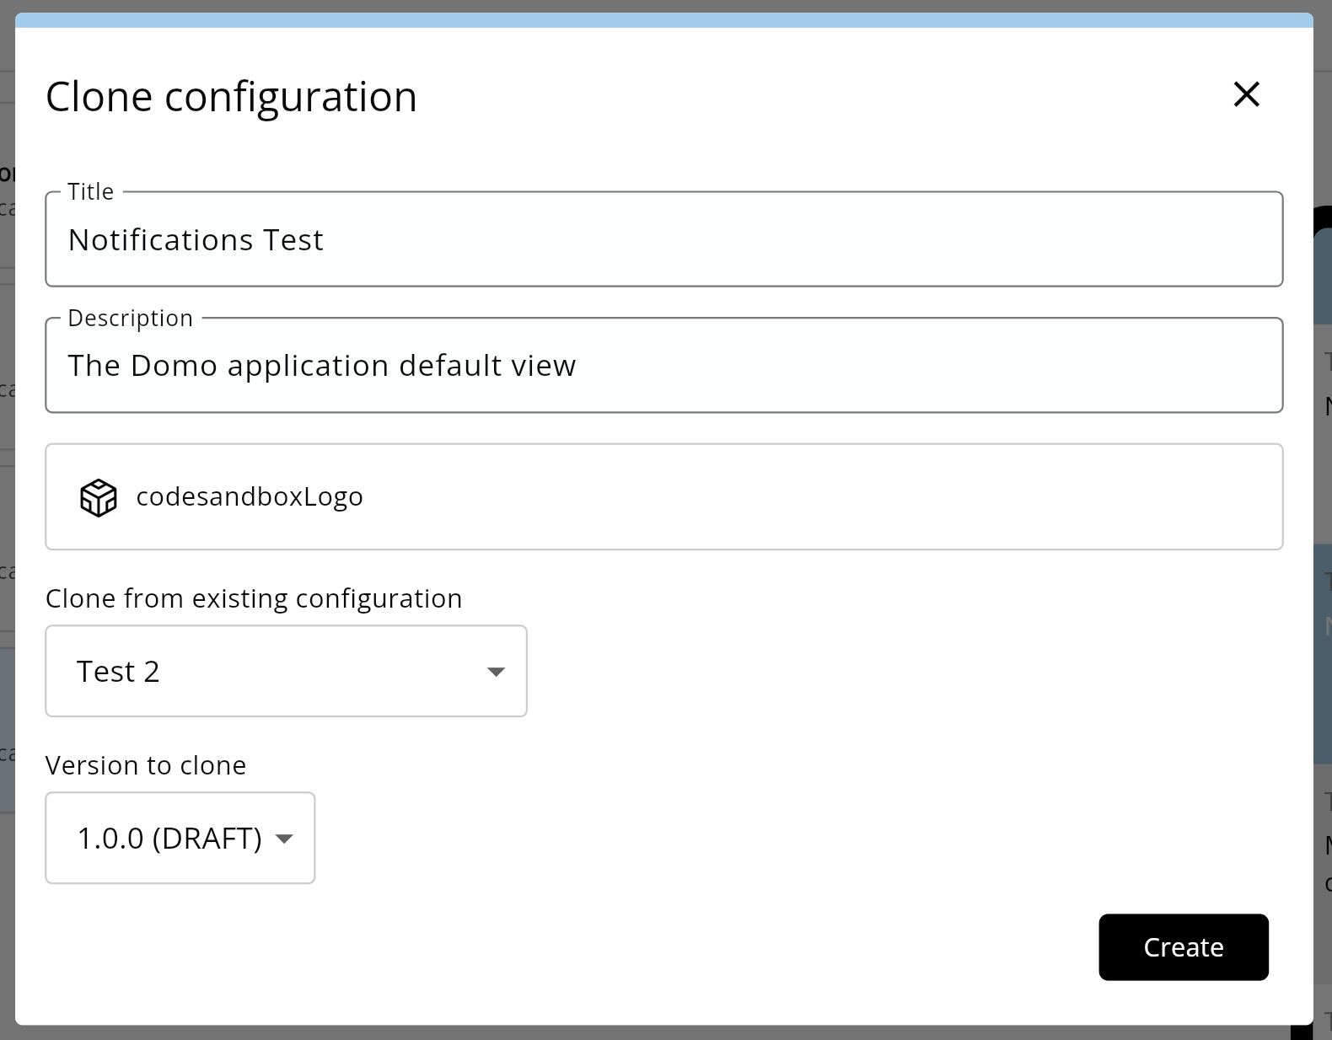Click the 'Clone from existing configuration' label
1332x1040 pixels.
(254, 598)
